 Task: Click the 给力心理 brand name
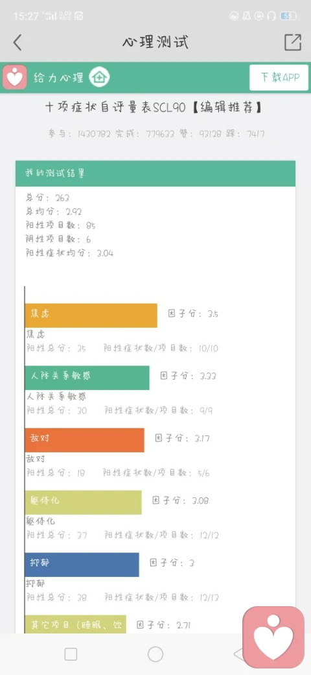pos(59,78)
